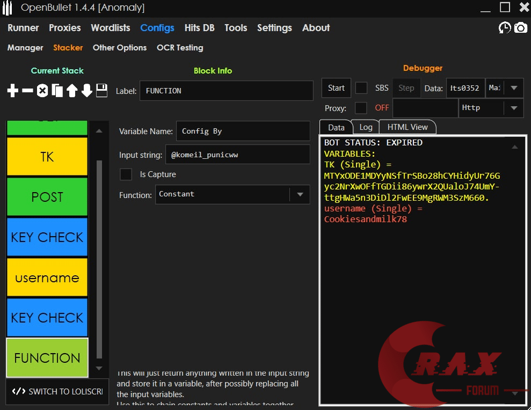
Task: Clone block using the copy icon
Action: click(x=57, y=91)
